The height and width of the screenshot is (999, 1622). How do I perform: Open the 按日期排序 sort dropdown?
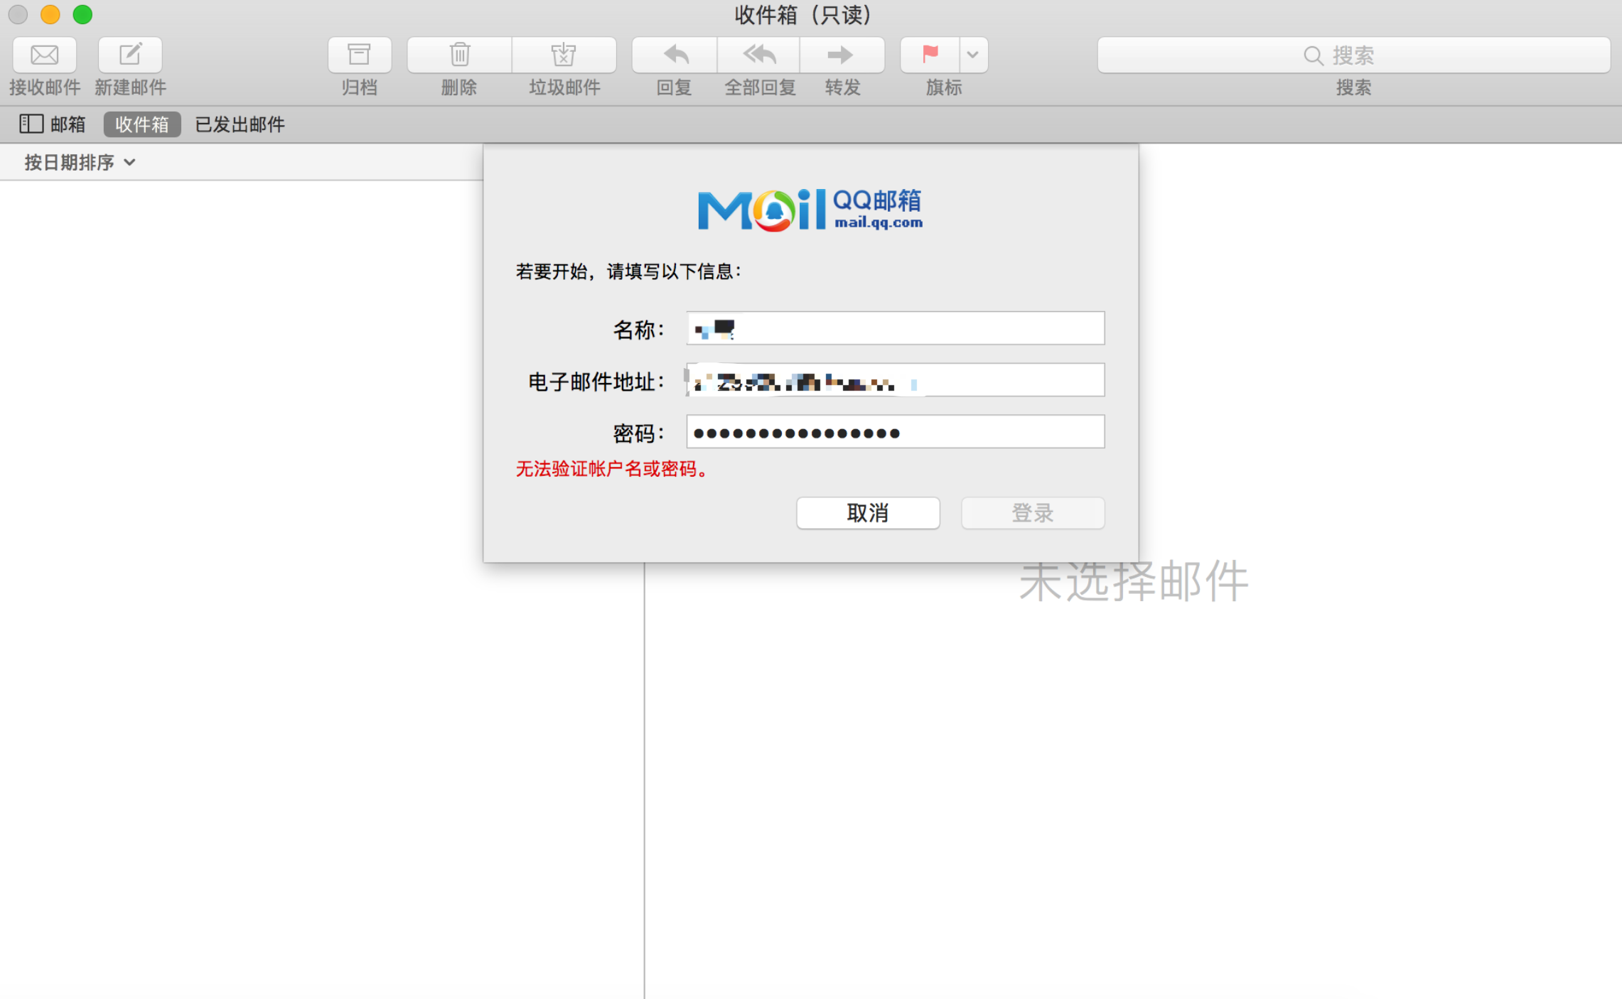pyautogui.click(x=80, y=163)
